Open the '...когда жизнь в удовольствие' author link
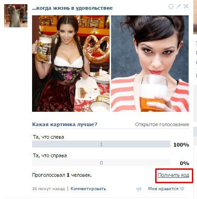 point(72,8)
